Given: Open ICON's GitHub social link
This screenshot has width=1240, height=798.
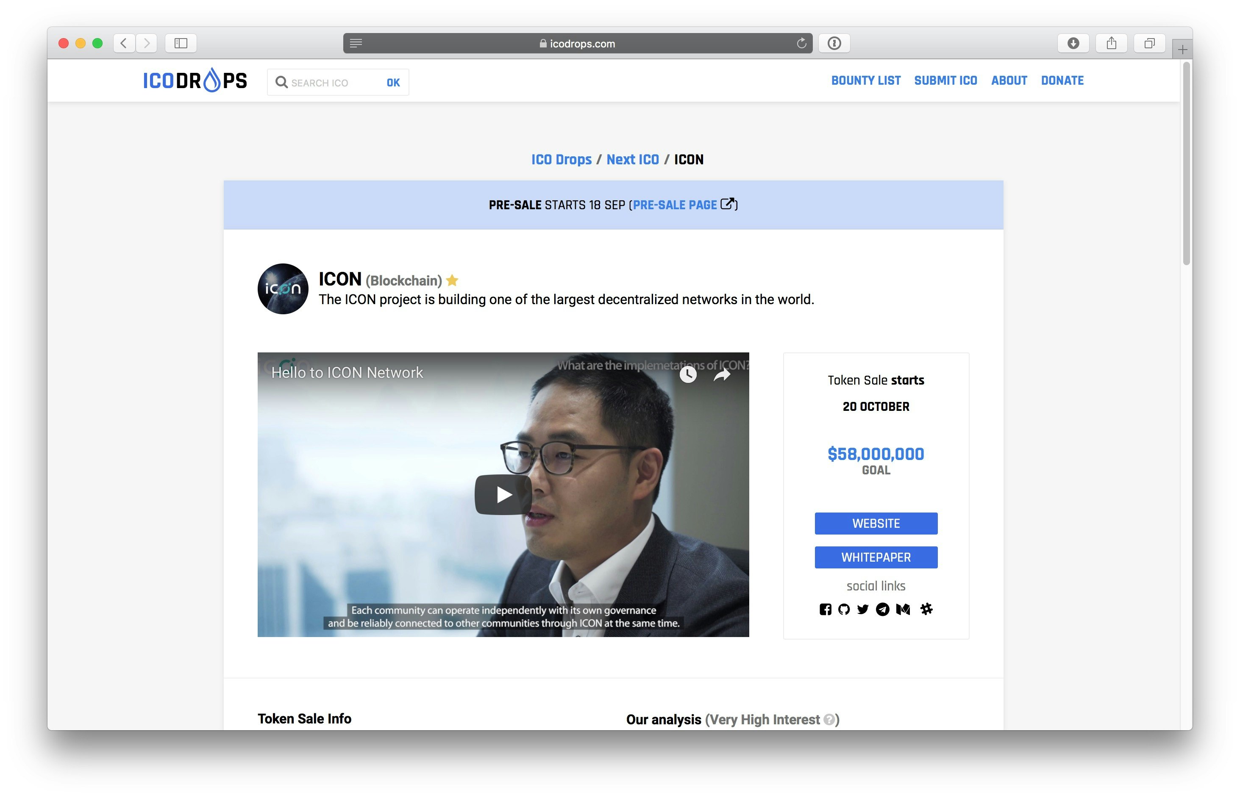Looking at the screenshot, I should pos(844,610).
